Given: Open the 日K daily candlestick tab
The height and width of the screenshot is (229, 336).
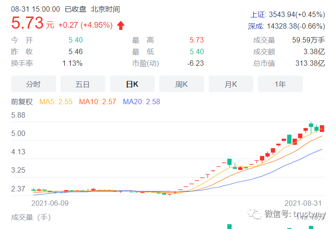Looking at the screenshot, I should point(132,84).
